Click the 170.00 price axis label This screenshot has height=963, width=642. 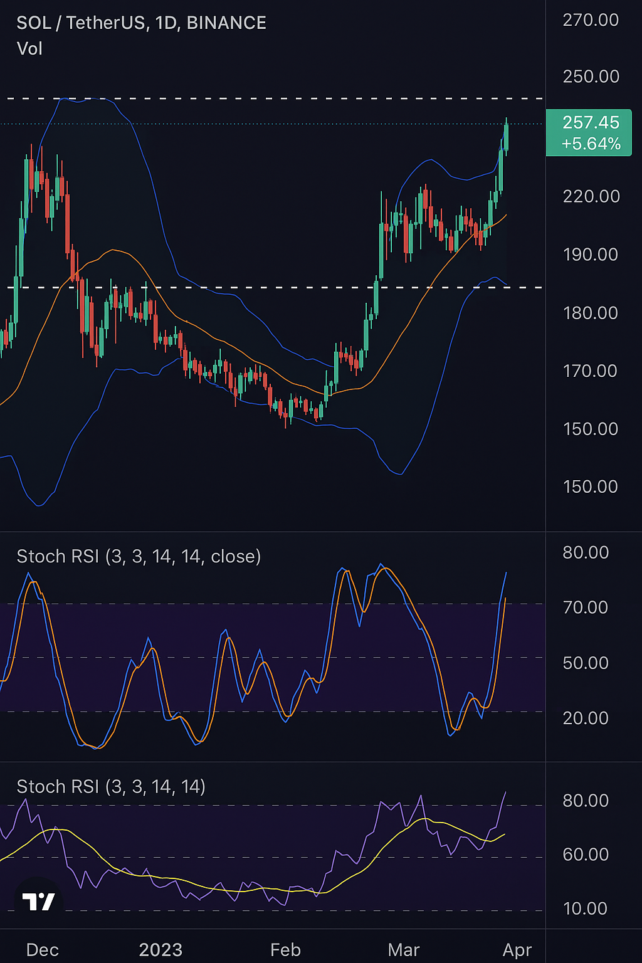pos(591,371)
